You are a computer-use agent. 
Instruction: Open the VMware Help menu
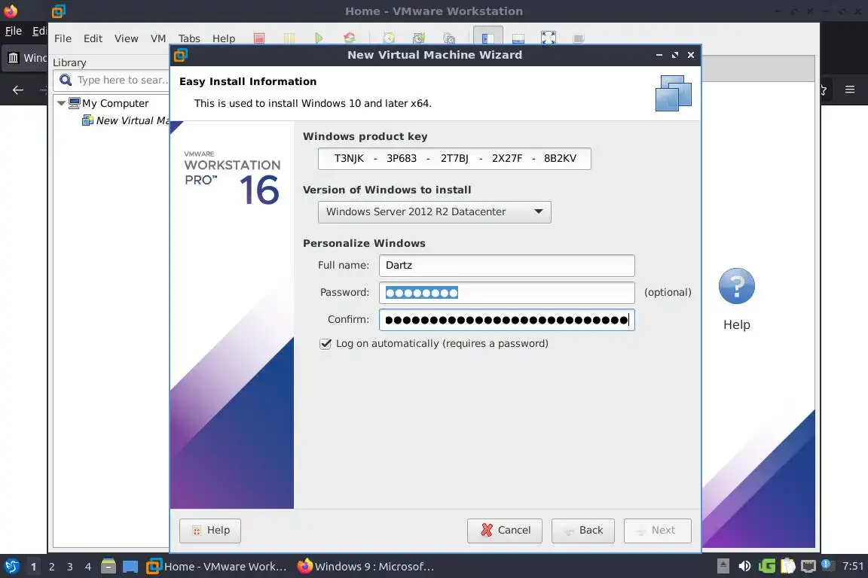(x=224, y=38)
